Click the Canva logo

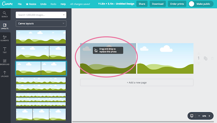[7, 4]
